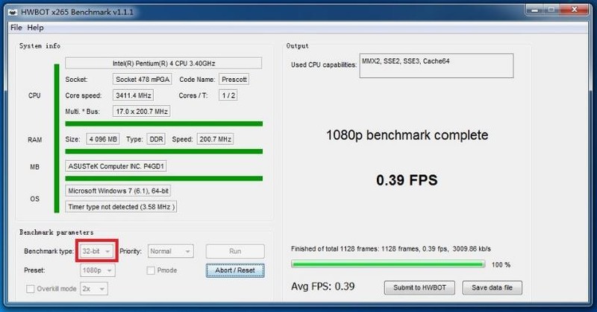This screenshot has width=597, height=312.
Task: Open the File menu
Action: [x=16, y=28]
